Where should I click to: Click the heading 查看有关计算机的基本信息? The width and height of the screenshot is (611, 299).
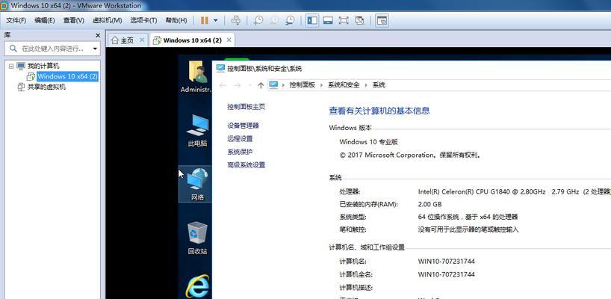click(x=379, y=111)
